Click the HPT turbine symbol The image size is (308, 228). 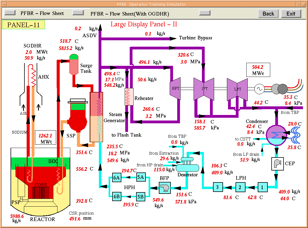pyautogui.click(x=175, y=89)
